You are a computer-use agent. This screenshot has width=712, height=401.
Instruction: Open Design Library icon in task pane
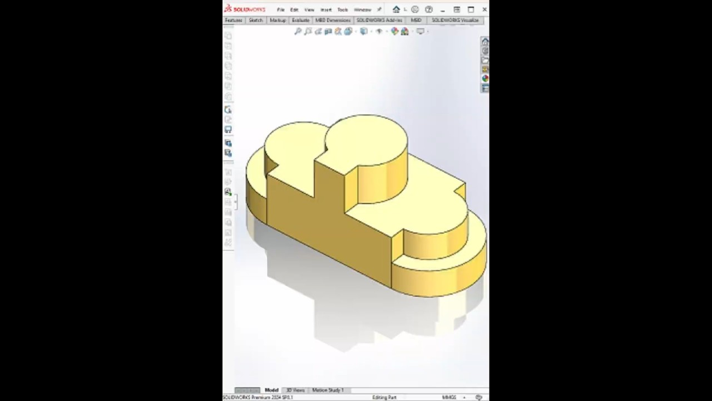[485, 51]
